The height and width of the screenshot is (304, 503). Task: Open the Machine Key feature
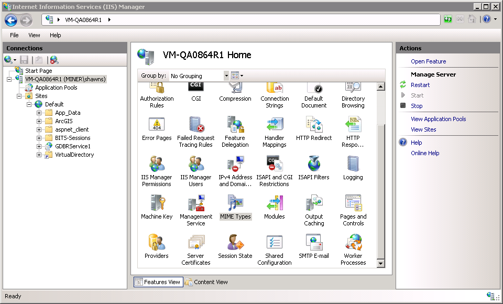point(157,203)
